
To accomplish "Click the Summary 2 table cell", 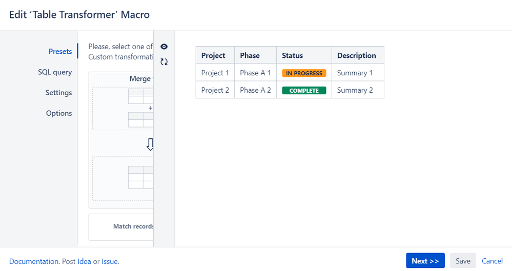I will point(355,90).
